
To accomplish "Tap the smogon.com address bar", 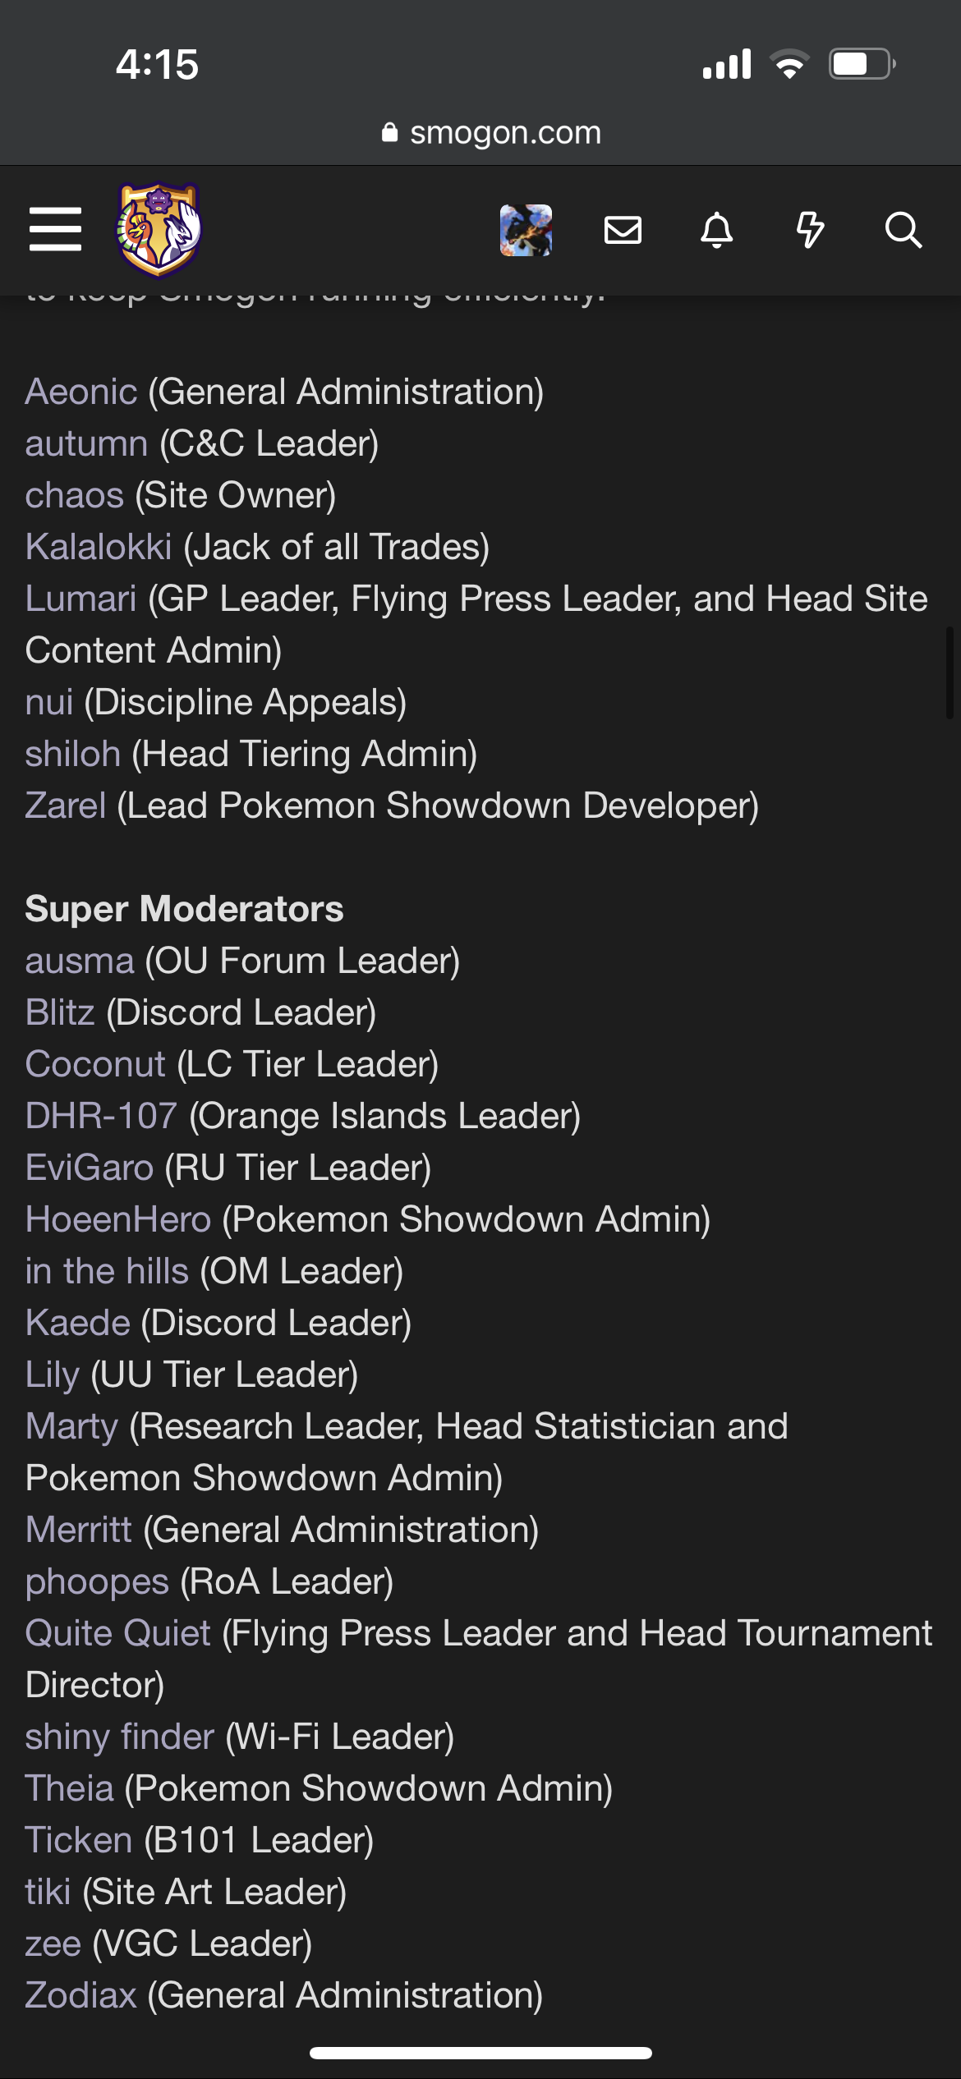I will point(491,132).
